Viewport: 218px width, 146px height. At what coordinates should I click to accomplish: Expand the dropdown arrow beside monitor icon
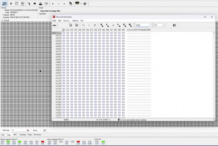point(81,4)
